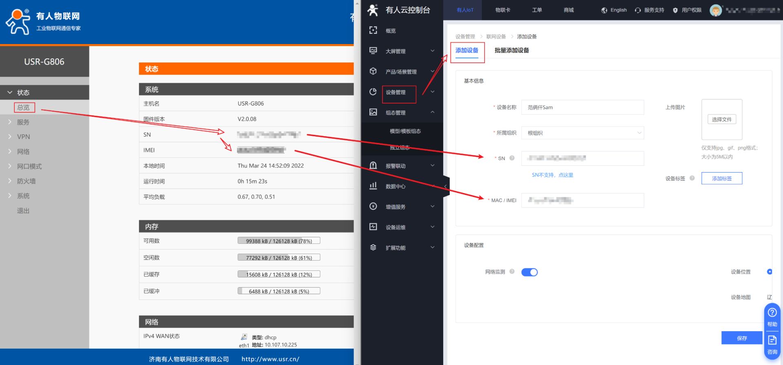The image size is (783, 365).
Task: Click the 报警联动 alarm bell icon
Action: point(373,166)
